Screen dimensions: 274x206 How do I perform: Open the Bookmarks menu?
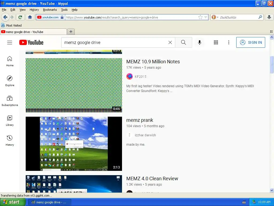[x=50, y=10]
